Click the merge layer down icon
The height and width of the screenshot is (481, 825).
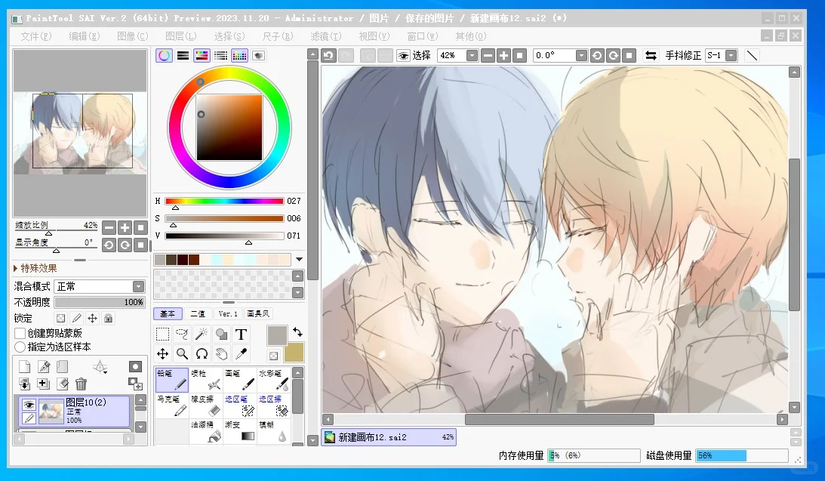(x=24, y=384)
